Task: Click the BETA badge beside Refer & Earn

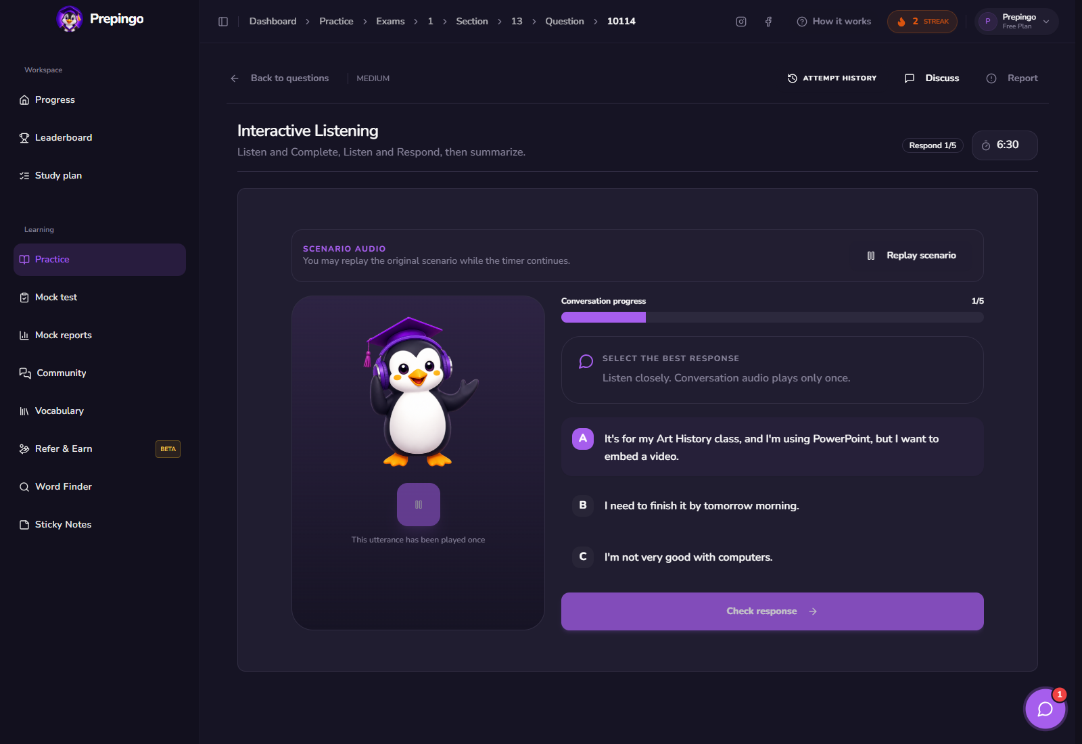Action: 168,449
